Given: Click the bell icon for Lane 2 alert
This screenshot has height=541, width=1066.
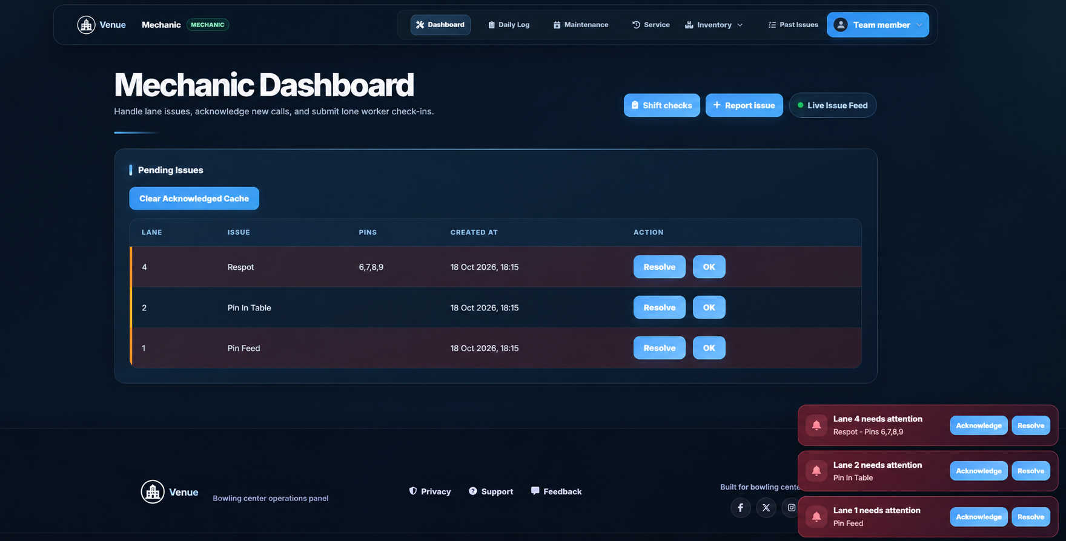Looking at the screenshot, I should point(816,471).
